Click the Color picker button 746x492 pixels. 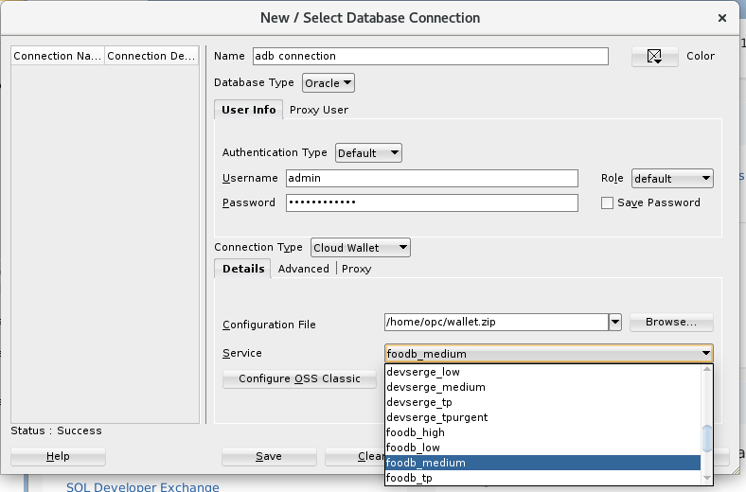pyautogui.click(x=654, y=57)
